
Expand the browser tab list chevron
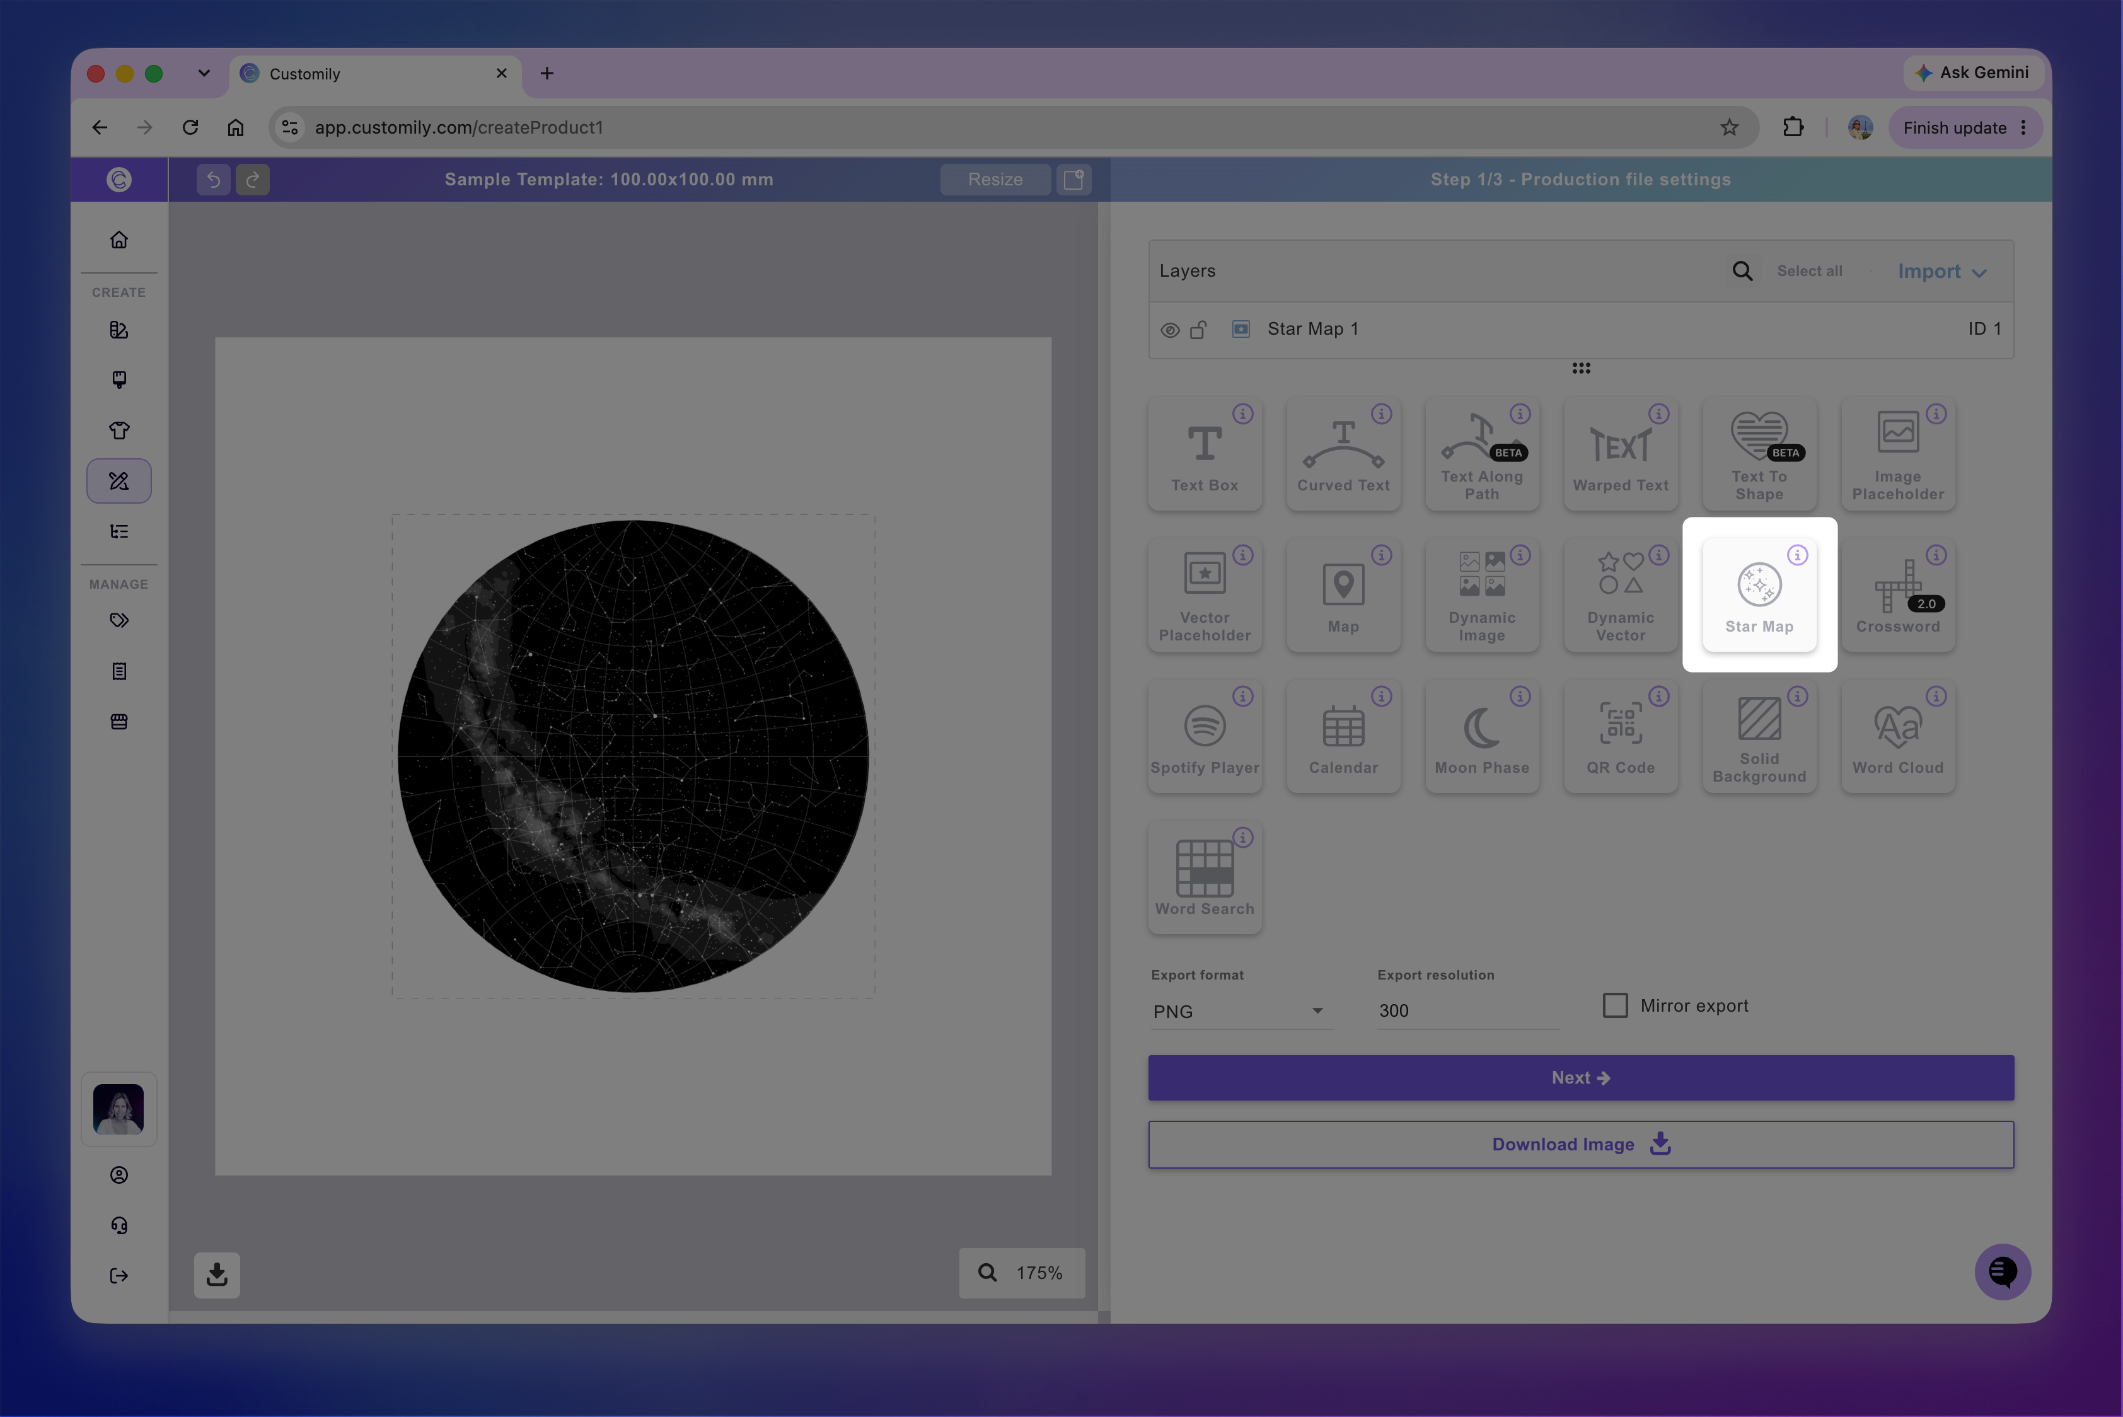(x=204, y=73)
